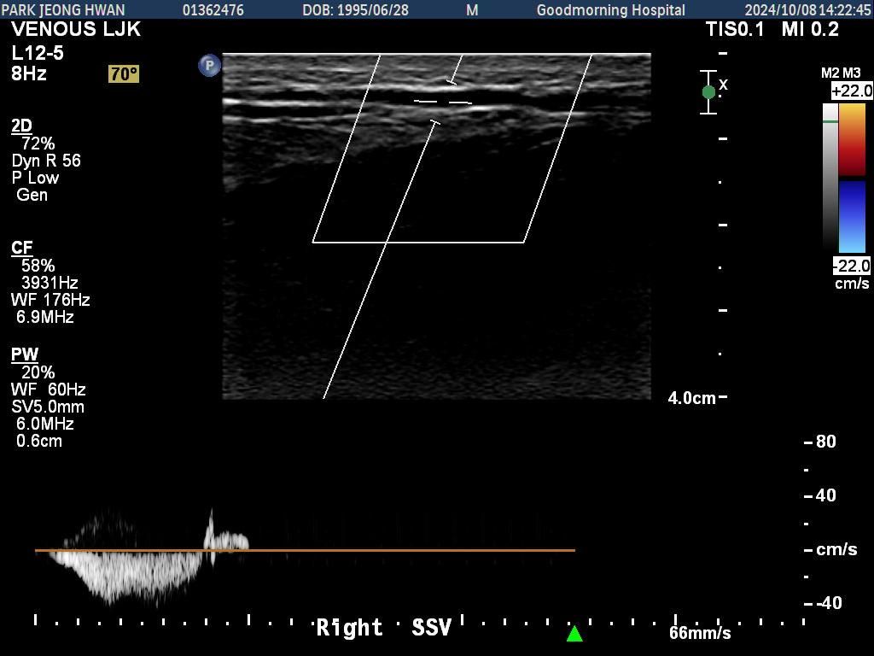The width and height of the screenshot is (874, 656).
Task: Click the green triangle sweep marker
Action: 574,634
